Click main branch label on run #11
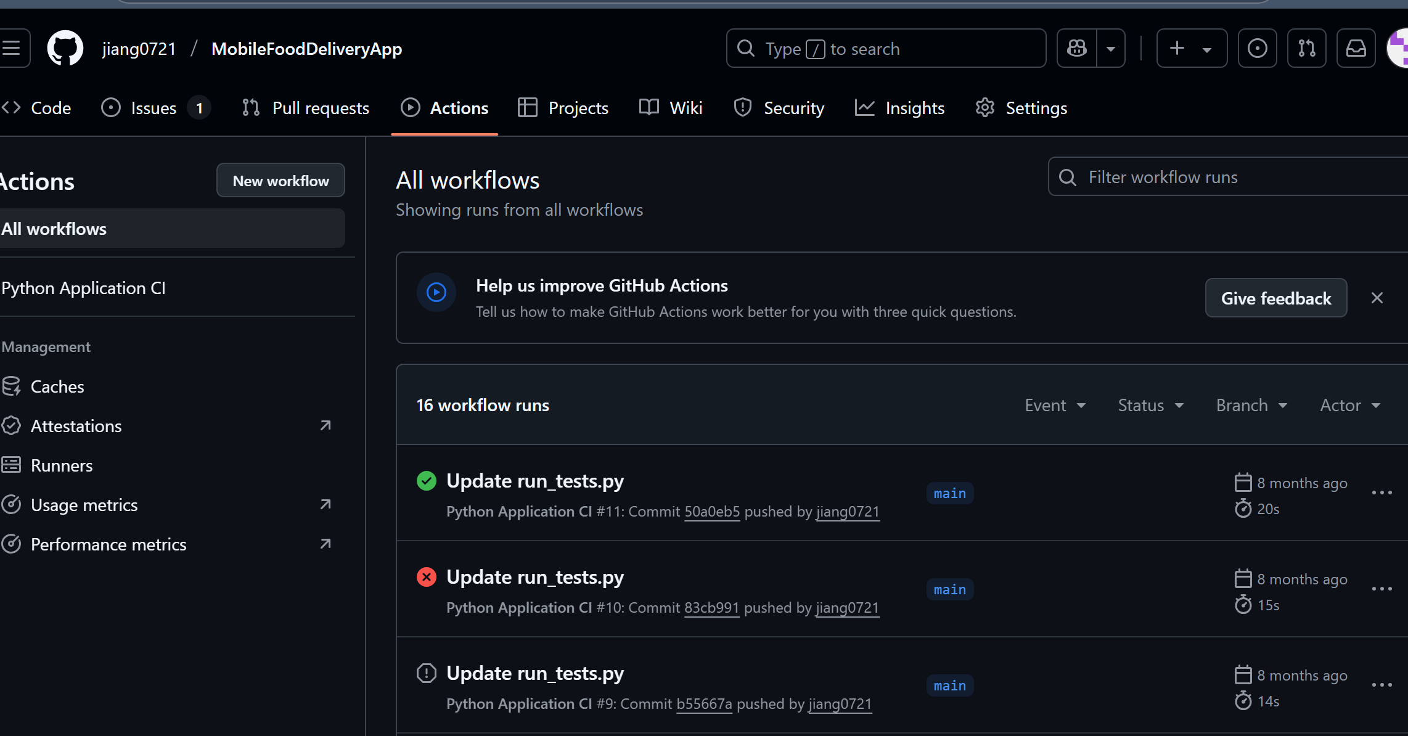Image resolution: width=1408 pixels, height=736 pixels. (950, 493)
